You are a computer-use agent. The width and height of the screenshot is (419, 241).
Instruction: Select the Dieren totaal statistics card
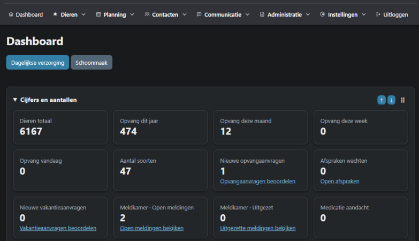(x=60, y=127)
